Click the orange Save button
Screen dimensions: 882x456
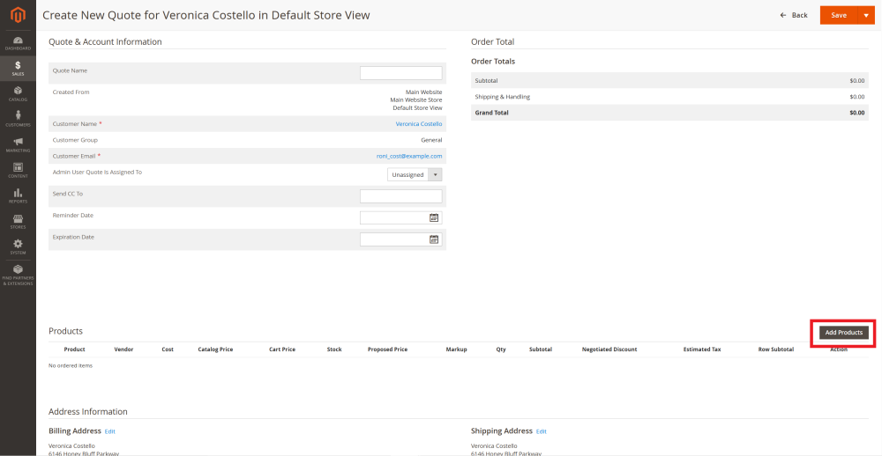[839, 15]
